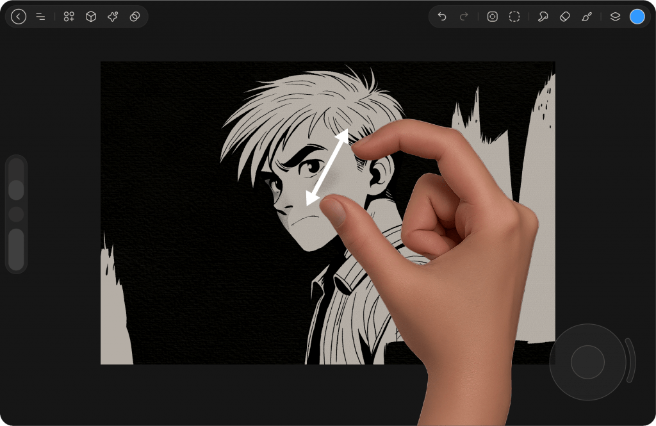Activate the dashed-square selection tool
The image size is (656, 426).
(x=514, y=17)
